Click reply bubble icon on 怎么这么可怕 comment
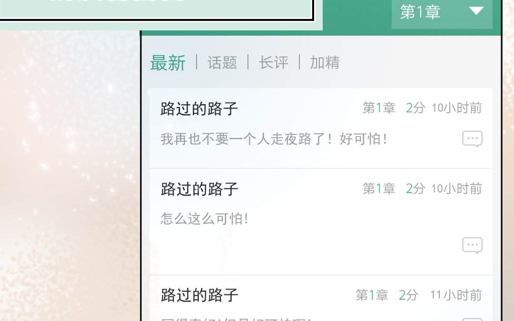The height and width of the screenshot is (321, 514). tap(473, 245)
